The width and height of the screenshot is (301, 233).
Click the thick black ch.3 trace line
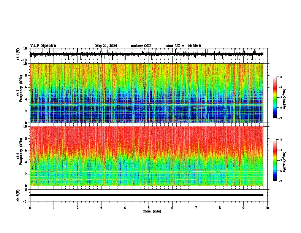pos(147,195)
